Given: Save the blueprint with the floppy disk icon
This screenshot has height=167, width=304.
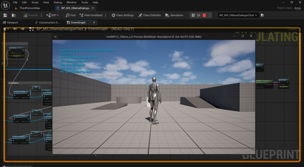Looking at the screenshot, I should click(x=5, y=15).
